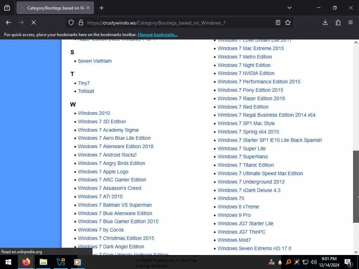The image size is (359, 269).
Task: Click Firefox taskbar icon
Action: (x=26, y=262)
